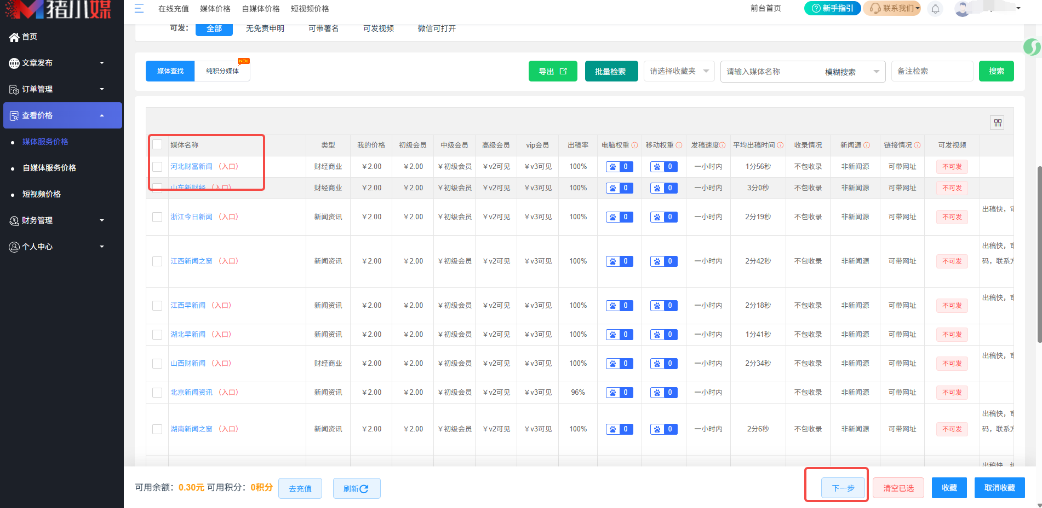
Task: Check the box for 山西财新闻
Action: pos(157,364)
